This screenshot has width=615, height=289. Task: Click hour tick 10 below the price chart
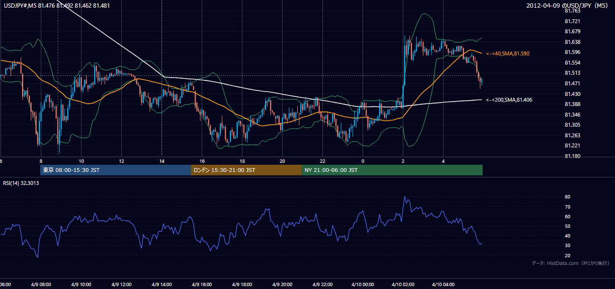tap(81, 161)
